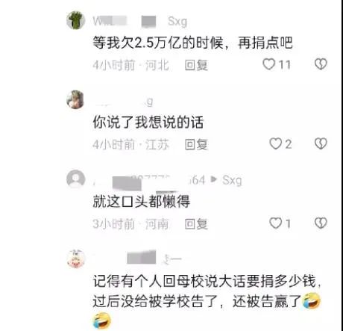Viewport: 343px width, 331px height.
Task: Dislike the 2.5万亿 comment from 河北
Action: click(321, 64)
